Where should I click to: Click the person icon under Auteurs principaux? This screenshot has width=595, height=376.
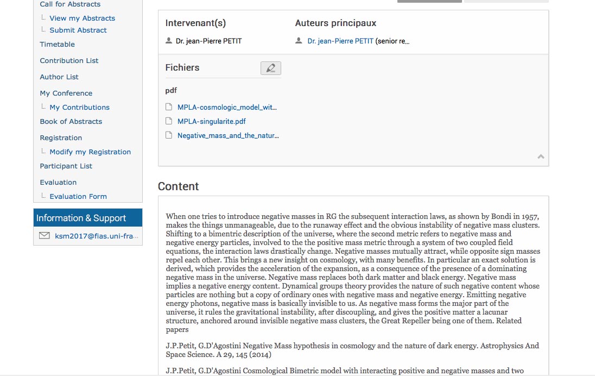pos(299,41)
